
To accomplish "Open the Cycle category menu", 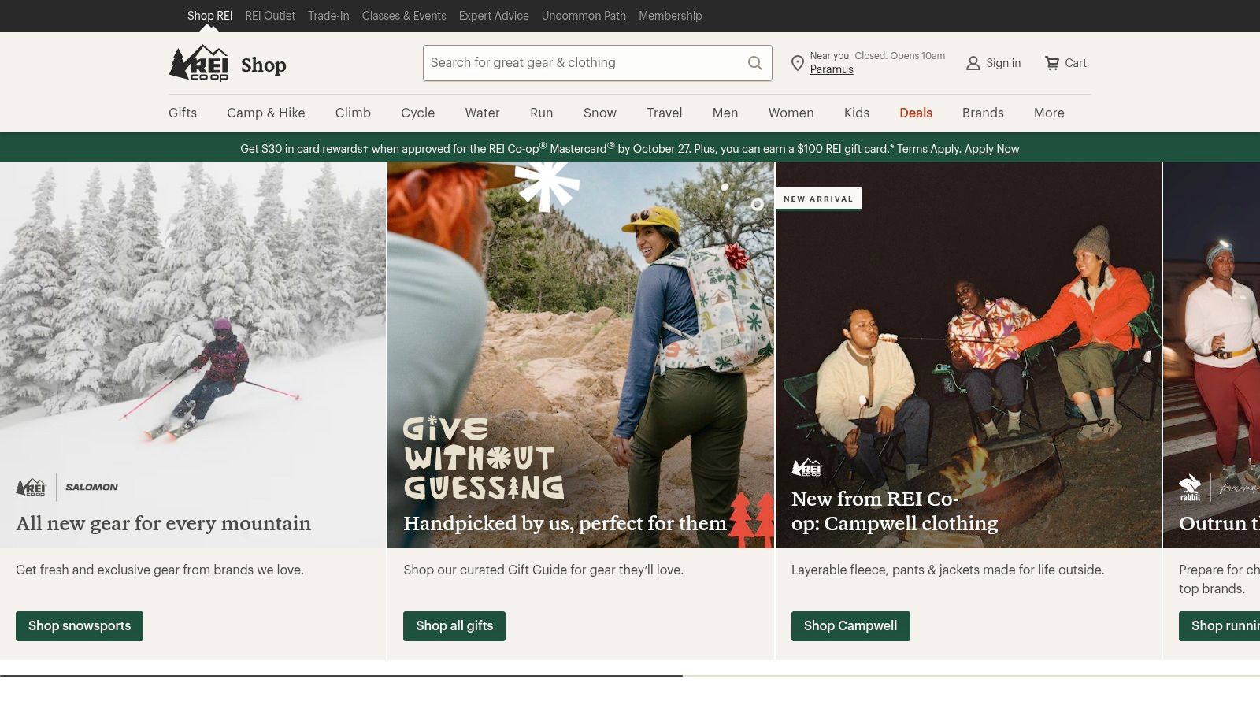I will point(417,113).
